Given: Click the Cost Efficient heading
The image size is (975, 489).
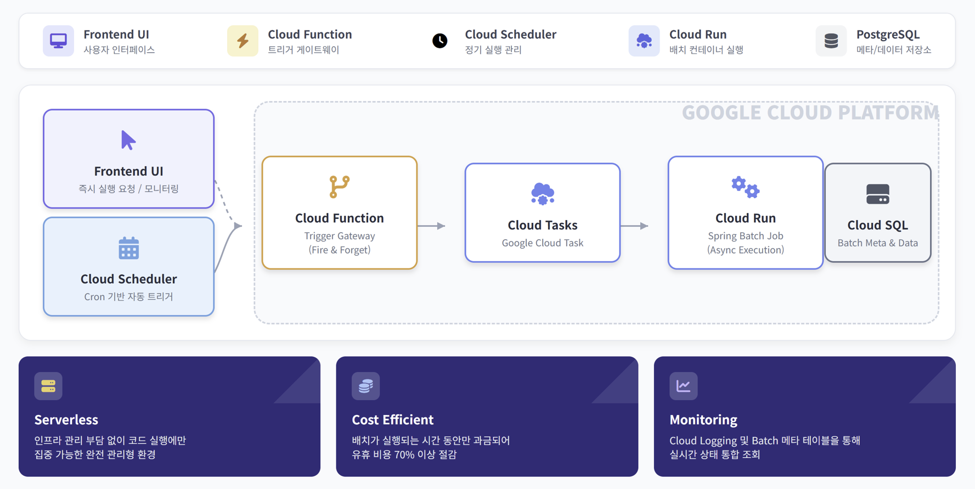Looking at the screenshot, I should tap(392, 419).
